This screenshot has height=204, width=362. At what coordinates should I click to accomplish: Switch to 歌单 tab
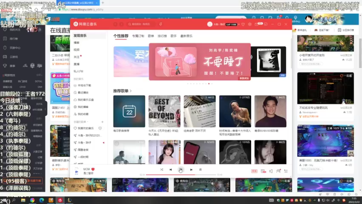(151, 36)
